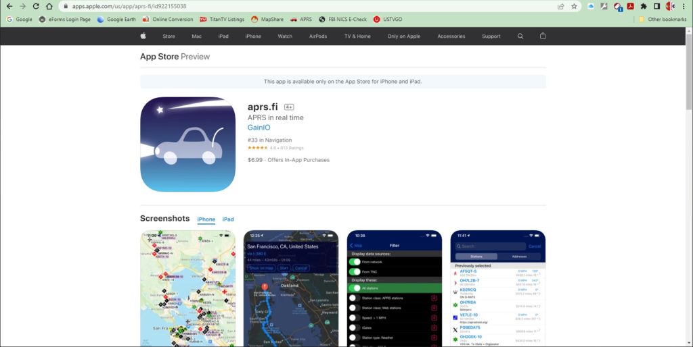Click the iPhone and iPad availability banner

tap(343, 82)
